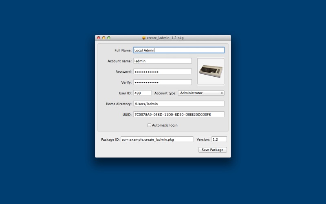The image size is (326, 204).
Task: Click into the Account name field
Action: click(x=162, y=61)
